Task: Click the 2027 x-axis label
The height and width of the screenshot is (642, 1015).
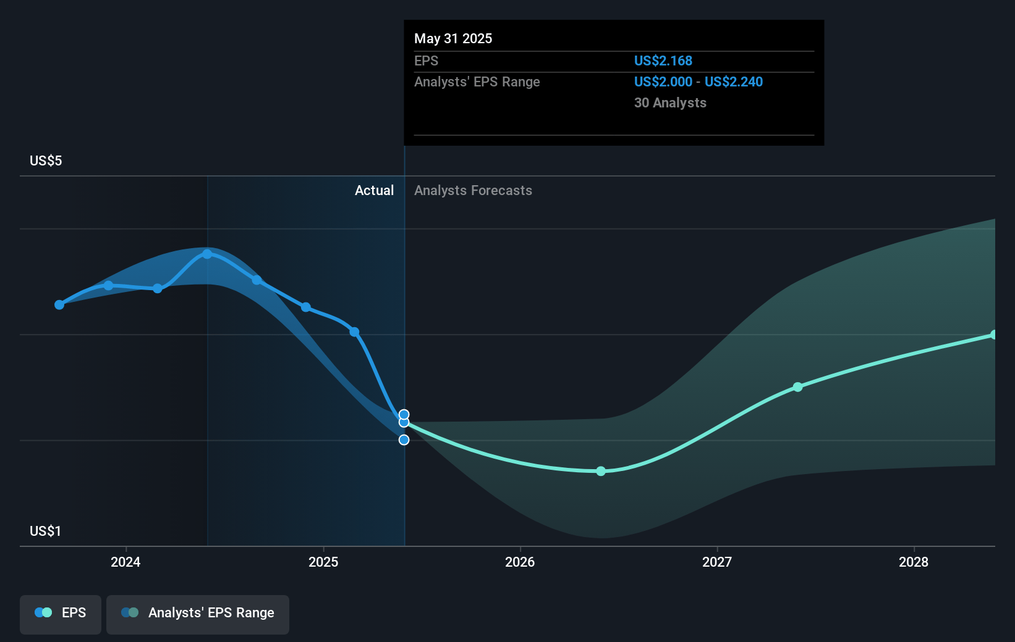Action: [717, 562]
